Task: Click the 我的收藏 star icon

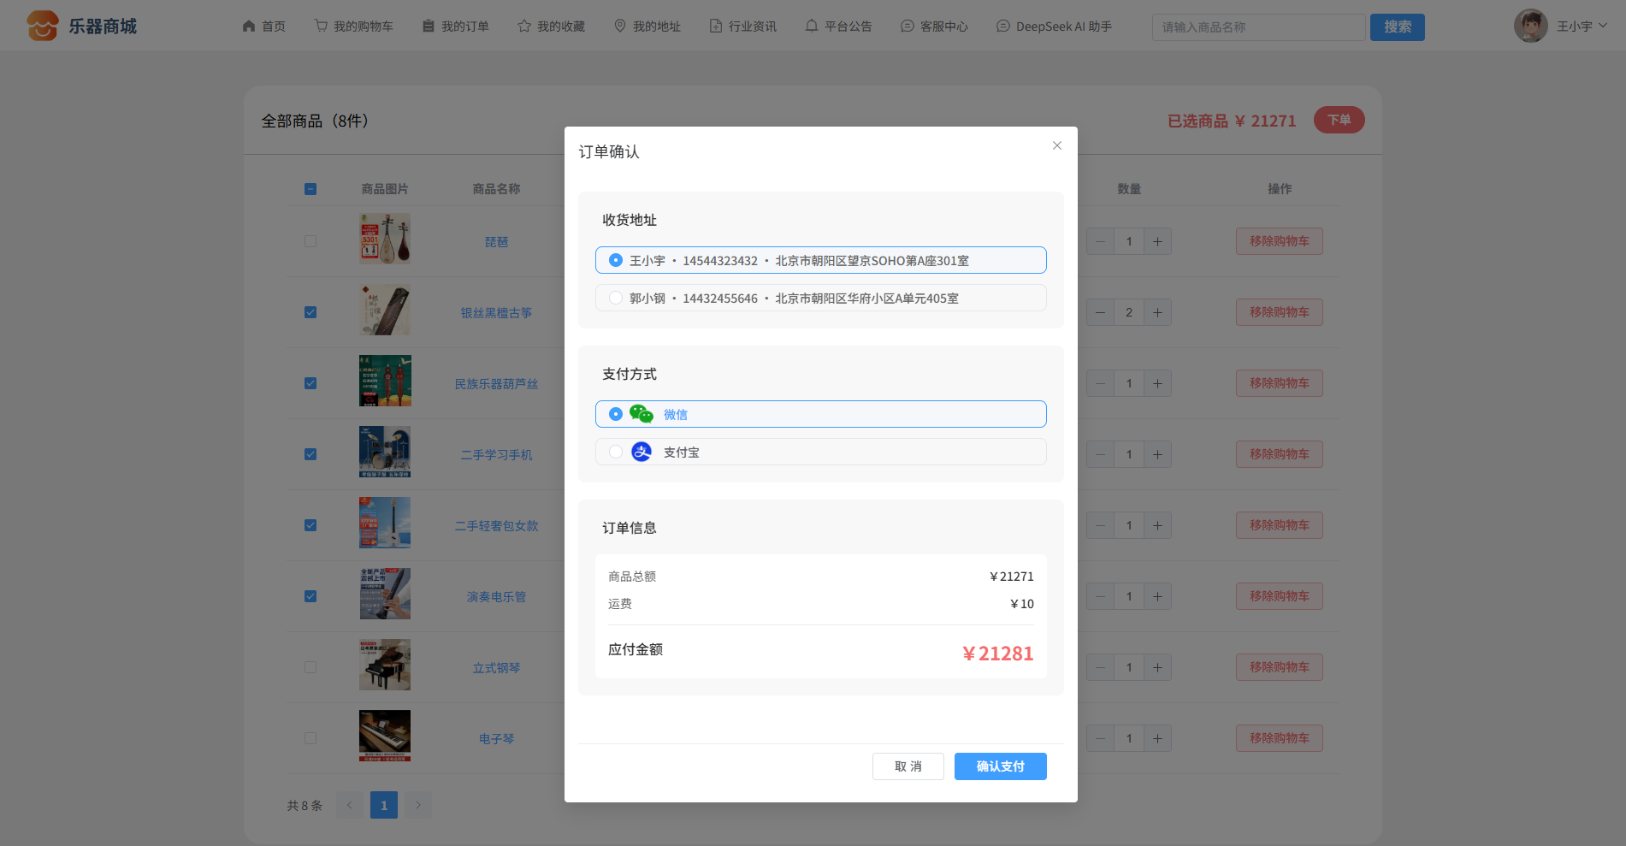Action: [x=524, y=27]
